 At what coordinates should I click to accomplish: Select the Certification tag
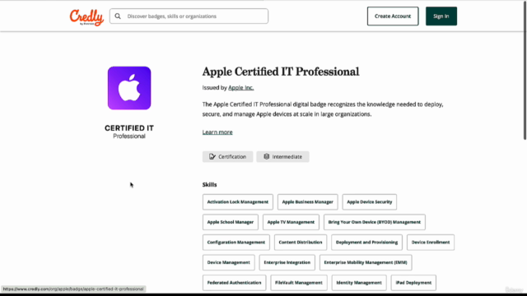(227, 157)
